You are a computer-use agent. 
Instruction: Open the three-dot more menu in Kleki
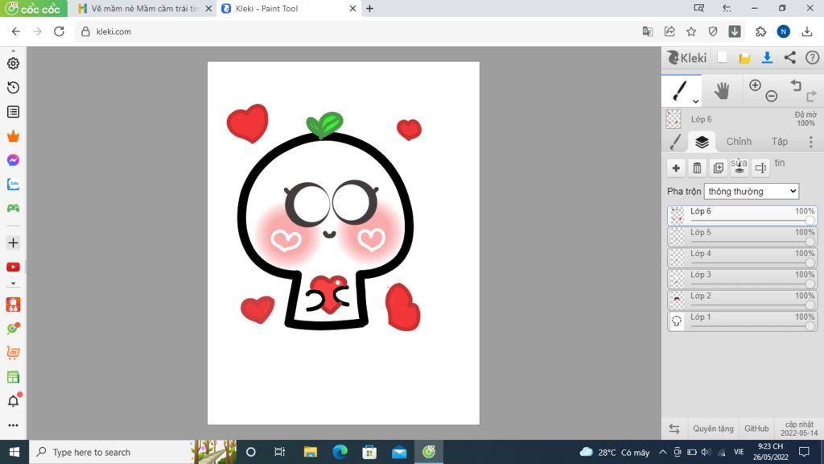[x=811, y=142]
